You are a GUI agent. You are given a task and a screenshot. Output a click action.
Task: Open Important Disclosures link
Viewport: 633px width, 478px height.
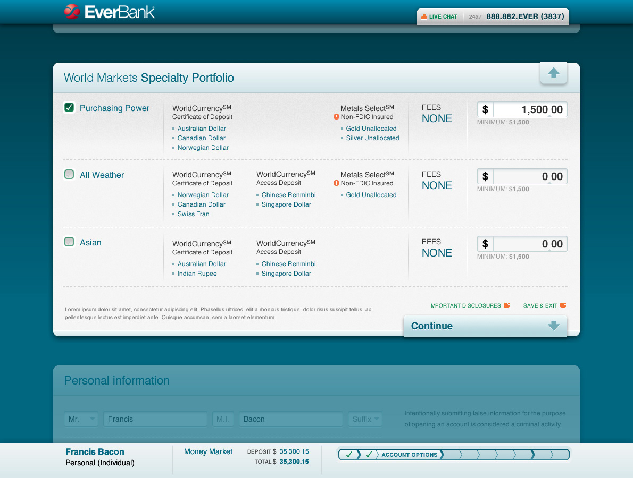pyautogui.click(x=465, y=305)
